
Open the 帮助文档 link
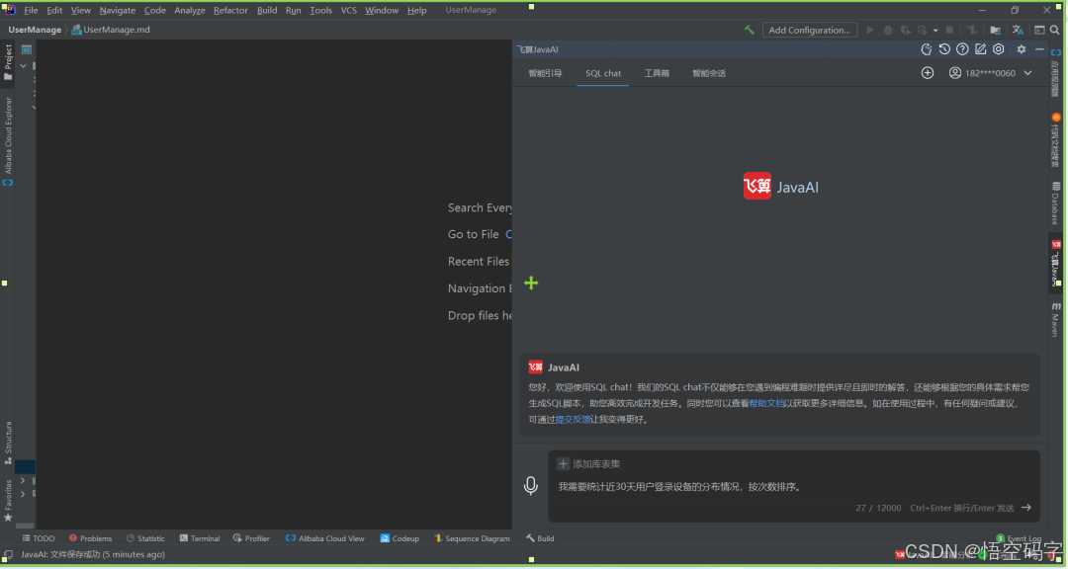766,404
